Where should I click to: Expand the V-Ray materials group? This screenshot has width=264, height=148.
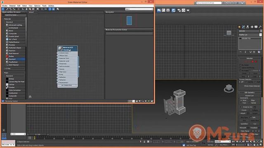[x=5, y=69]
